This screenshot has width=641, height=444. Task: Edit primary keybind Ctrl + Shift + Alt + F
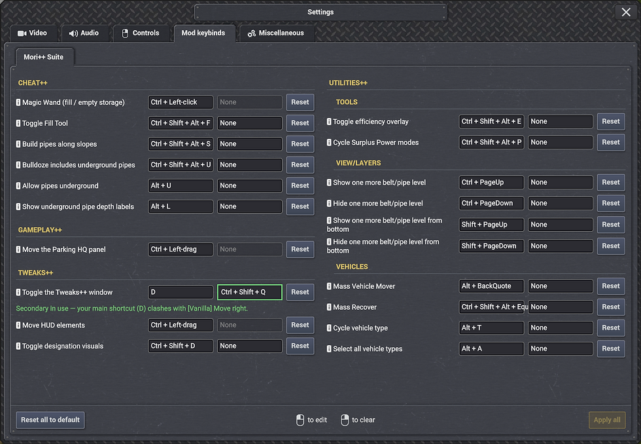pos(181,123)
